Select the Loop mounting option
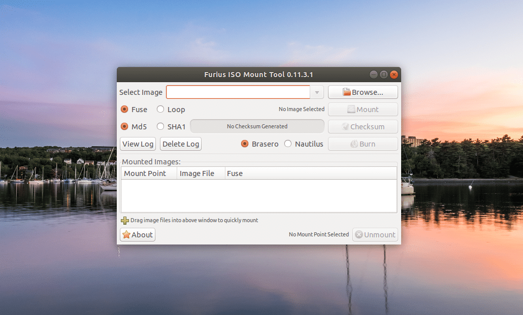523x315 pixels. click(x=160, y=109)
